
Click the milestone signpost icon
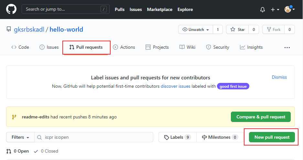pyautogui.click(x=204, y=137)
